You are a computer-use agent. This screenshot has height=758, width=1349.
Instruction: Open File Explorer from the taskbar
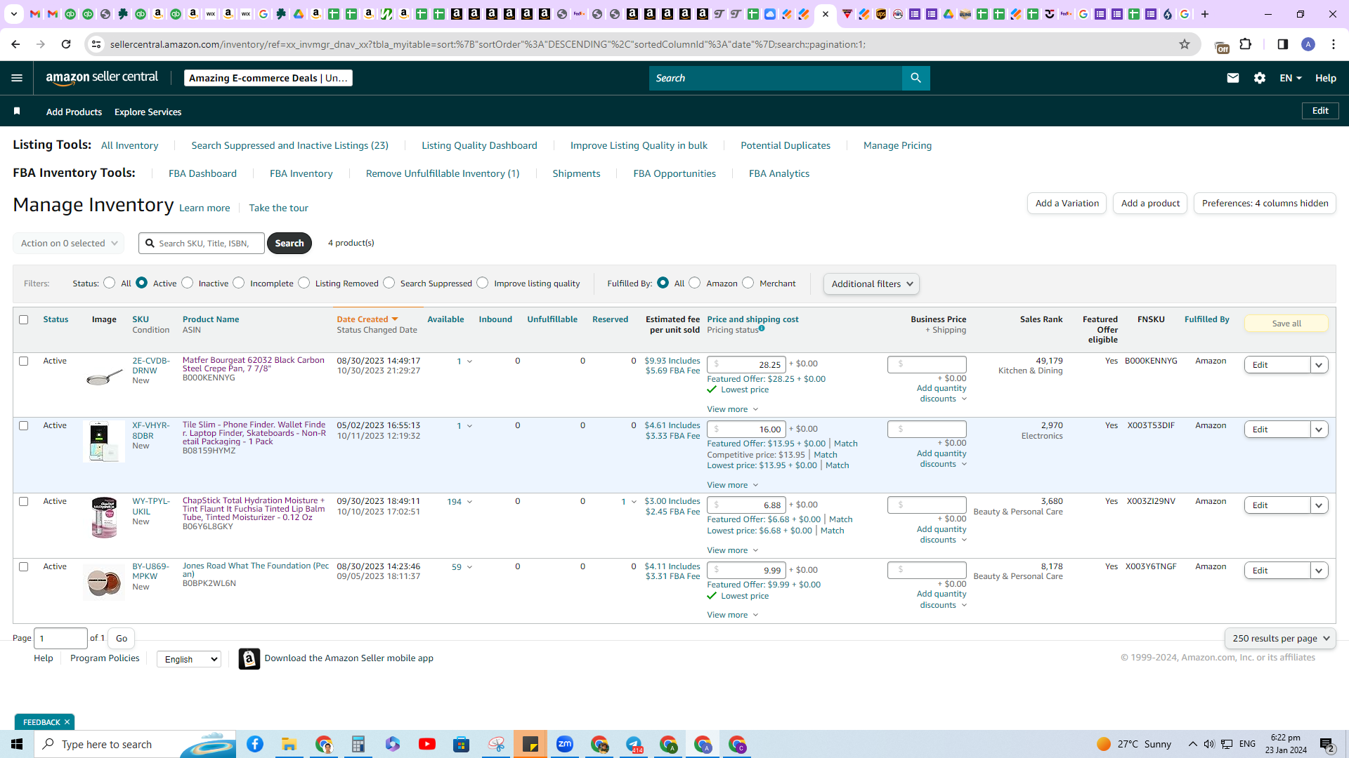point(289,744)
